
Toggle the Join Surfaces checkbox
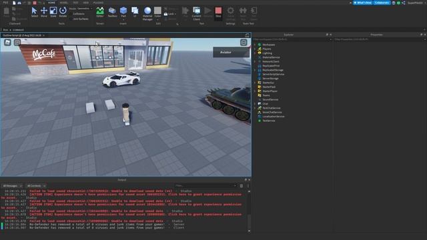point(71,19)
